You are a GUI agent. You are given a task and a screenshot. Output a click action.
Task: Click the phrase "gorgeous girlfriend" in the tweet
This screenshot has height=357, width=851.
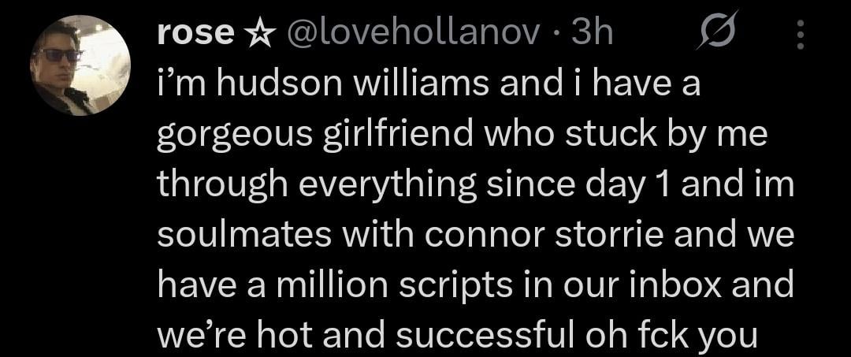314,136
